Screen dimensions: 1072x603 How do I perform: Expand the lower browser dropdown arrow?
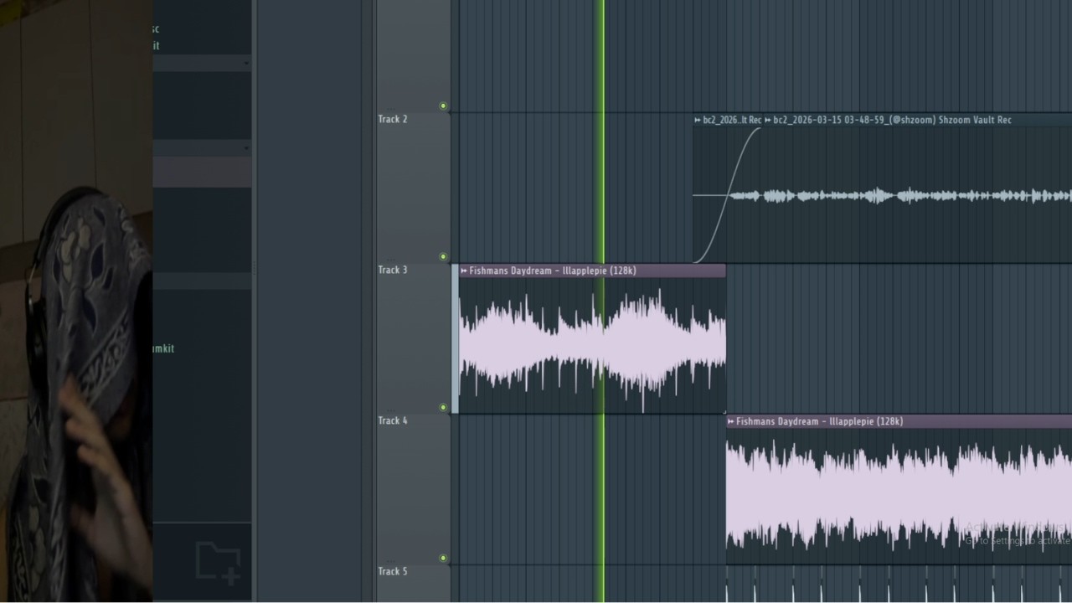[x=246, y=148]
